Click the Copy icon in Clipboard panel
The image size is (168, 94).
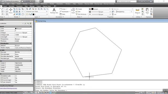point(151,11)
